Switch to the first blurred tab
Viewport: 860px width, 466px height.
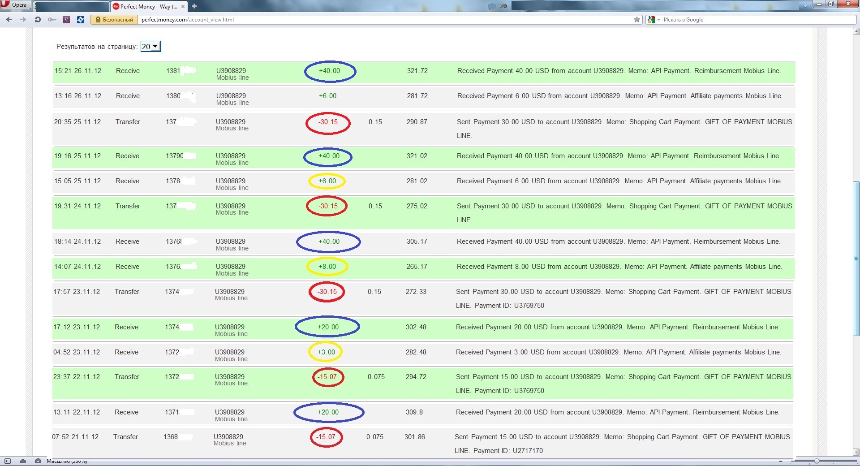pyautogui.click(x=72, y=6)
